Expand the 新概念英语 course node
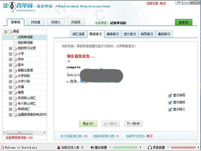 click(x=10, y=70)
